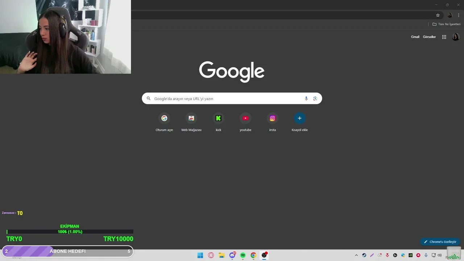
Task: Open the youtube shortcut
Action: (245, 123)
